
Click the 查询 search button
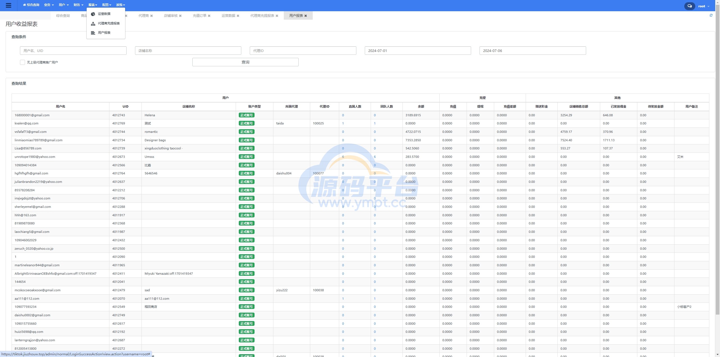click(x=245, y=62)
